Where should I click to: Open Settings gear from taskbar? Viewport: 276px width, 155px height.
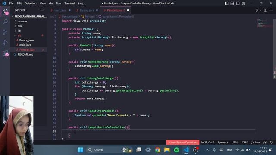pyautogui.click(x=148, y=150)
